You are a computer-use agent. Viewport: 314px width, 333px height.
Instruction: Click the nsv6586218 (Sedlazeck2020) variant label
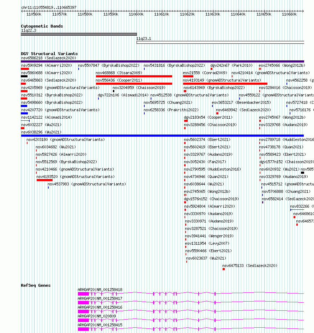pyautogui.click(x=49, y=58)
